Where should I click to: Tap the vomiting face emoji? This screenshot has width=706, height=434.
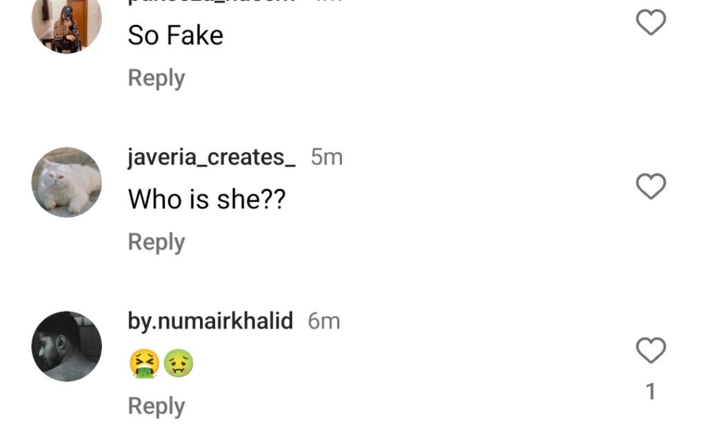144,363
